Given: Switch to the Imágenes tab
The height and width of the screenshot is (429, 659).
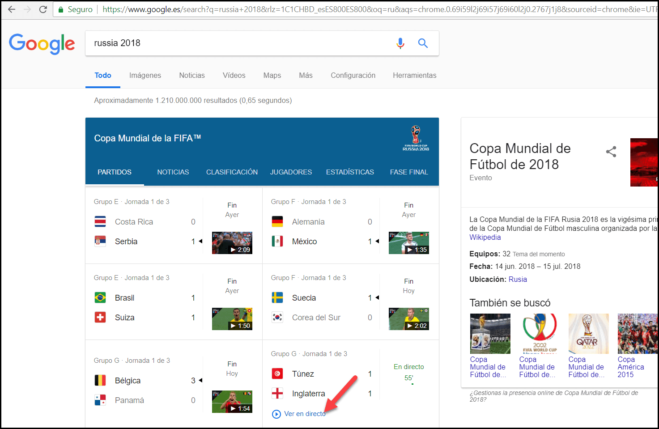Looking at the screenshot, I should pyautogui.click(x=145, y=75).
